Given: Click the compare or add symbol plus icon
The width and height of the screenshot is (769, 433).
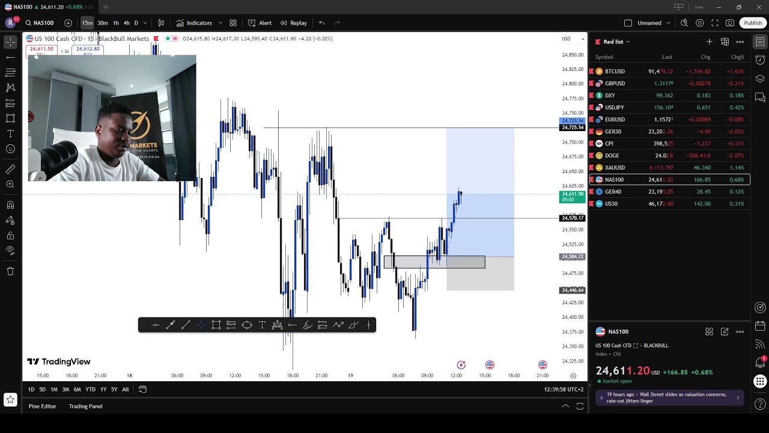Looking at the screenshot, I should click(68, 23).
